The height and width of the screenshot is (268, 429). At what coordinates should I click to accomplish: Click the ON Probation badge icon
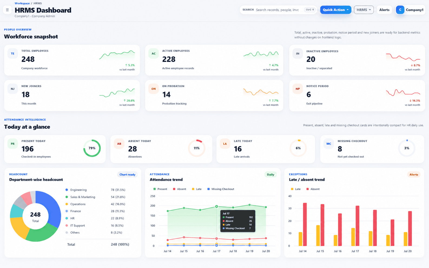154,89
